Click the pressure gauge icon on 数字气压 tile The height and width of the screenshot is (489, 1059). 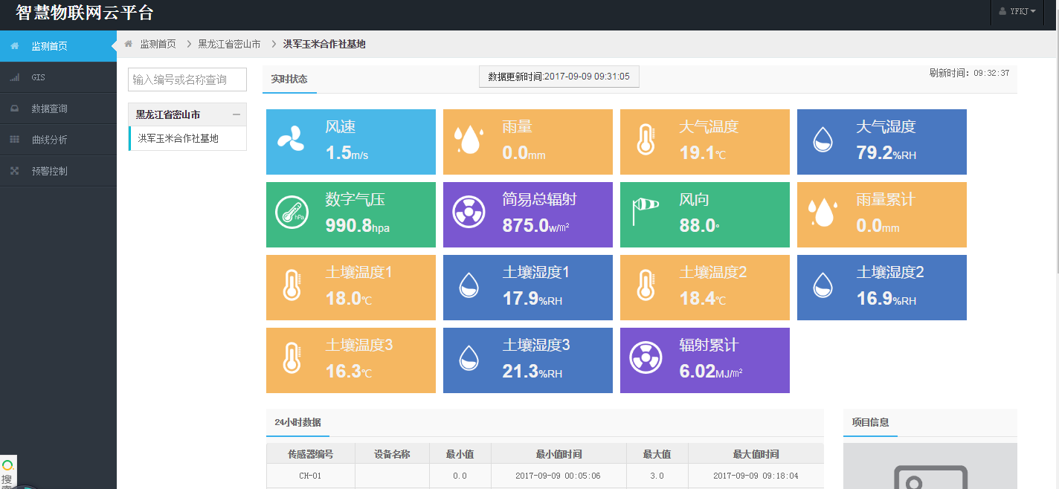(x=293, y=210)
